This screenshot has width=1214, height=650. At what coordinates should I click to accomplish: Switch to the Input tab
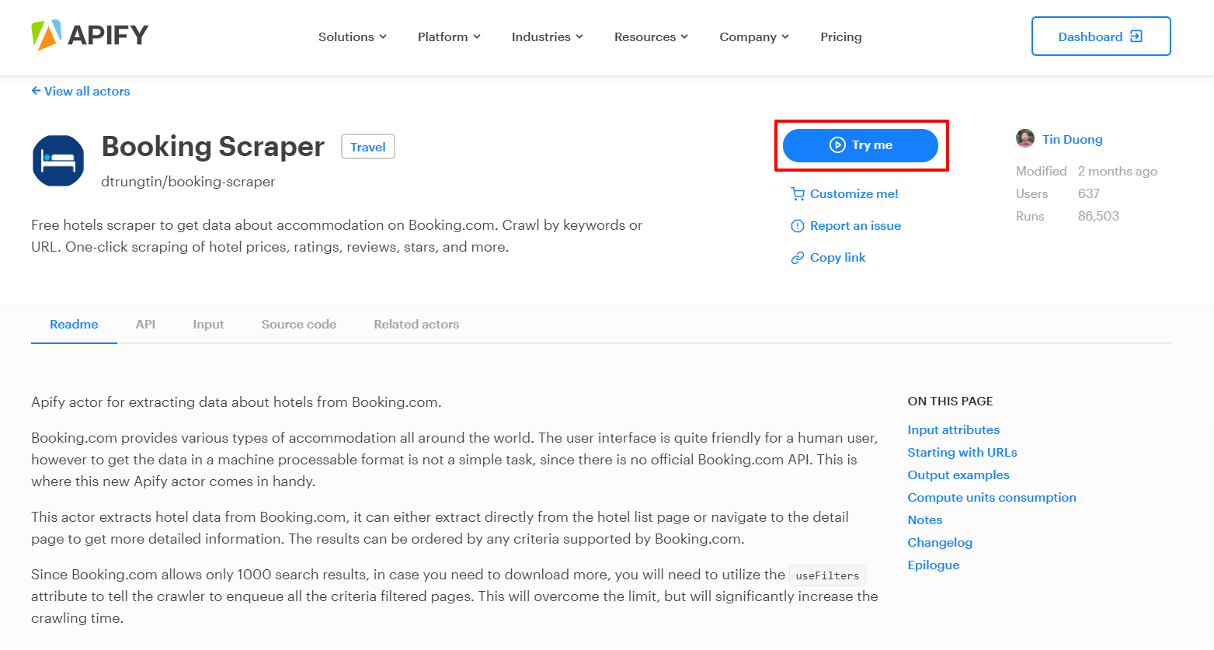[x=208, y=325]
